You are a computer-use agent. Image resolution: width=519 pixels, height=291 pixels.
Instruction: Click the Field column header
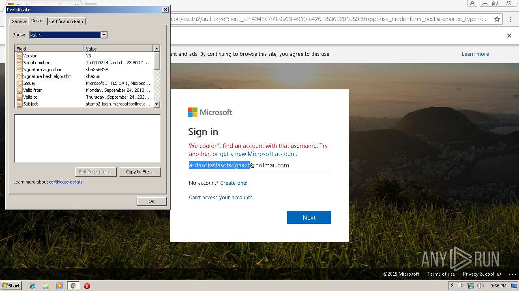pos(49,48)
